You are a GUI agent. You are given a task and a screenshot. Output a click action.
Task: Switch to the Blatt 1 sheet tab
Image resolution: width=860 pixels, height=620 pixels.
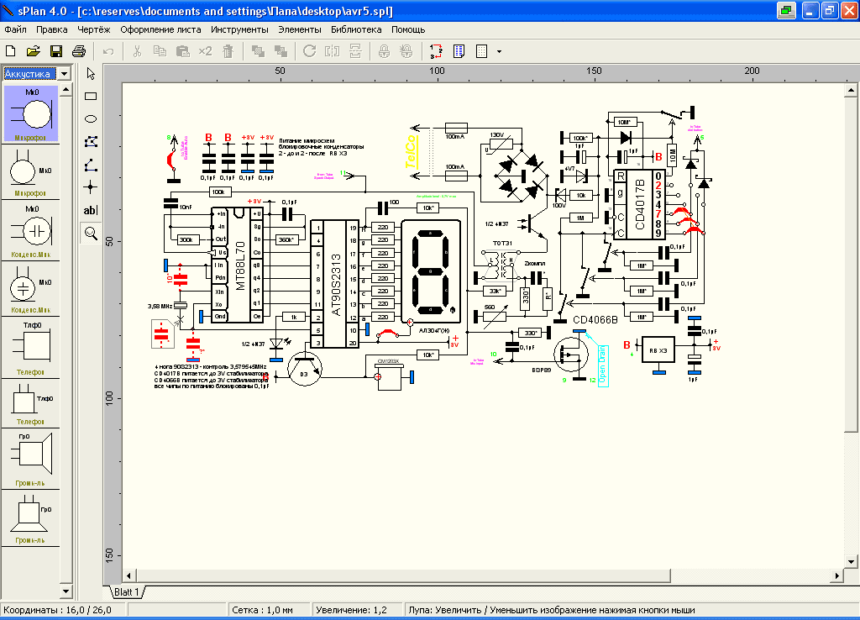[x=125, y=592]
